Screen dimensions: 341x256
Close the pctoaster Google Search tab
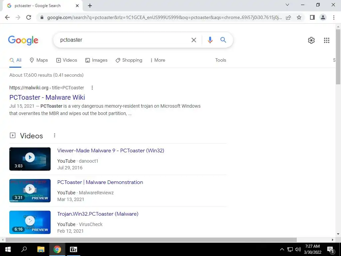click(77, 6)
